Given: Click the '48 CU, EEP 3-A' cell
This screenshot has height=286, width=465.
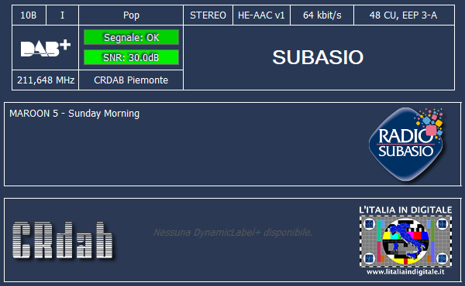Looking at the screenshot, I should coord(404,15).
